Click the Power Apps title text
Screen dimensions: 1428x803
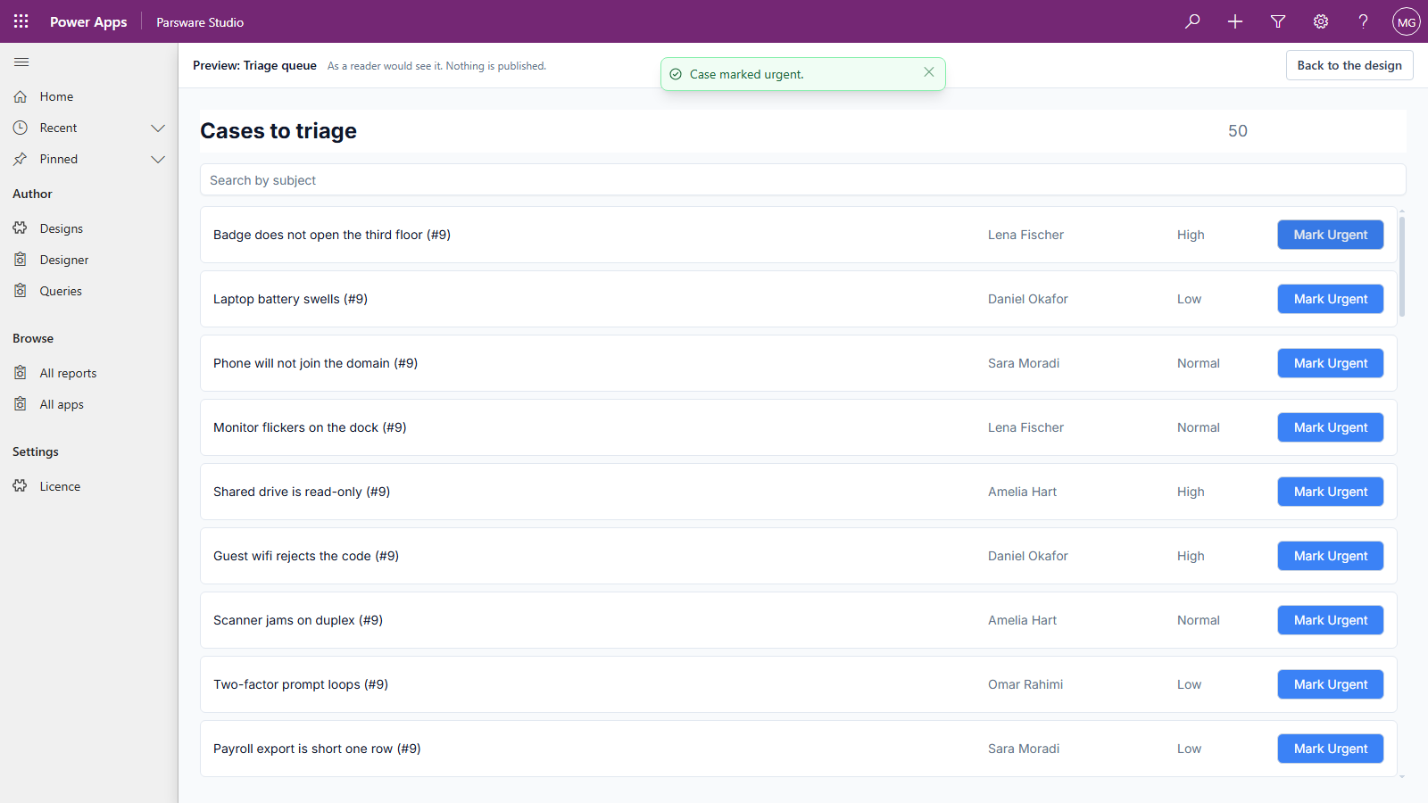[88, 21]
